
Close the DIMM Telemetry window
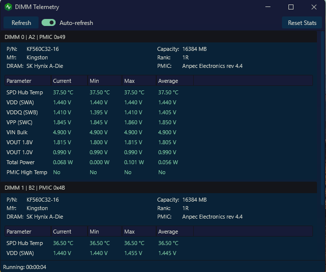tap(314, 7)
